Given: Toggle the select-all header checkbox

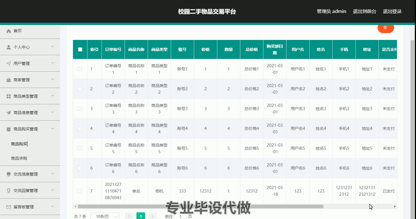Looking at the screenshot, I should tap(80, 49).
